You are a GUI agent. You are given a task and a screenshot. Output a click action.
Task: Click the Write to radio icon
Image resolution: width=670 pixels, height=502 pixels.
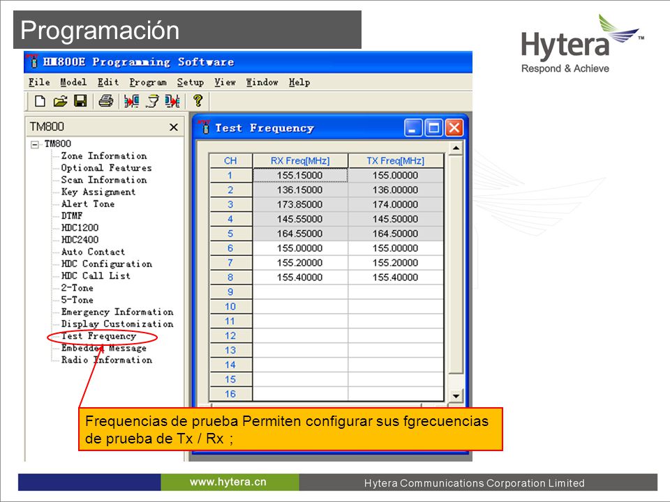172,101
